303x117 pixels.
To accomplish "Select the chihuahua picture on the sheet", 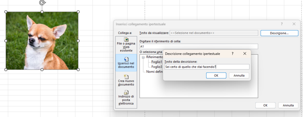I will tap(42, 40).
